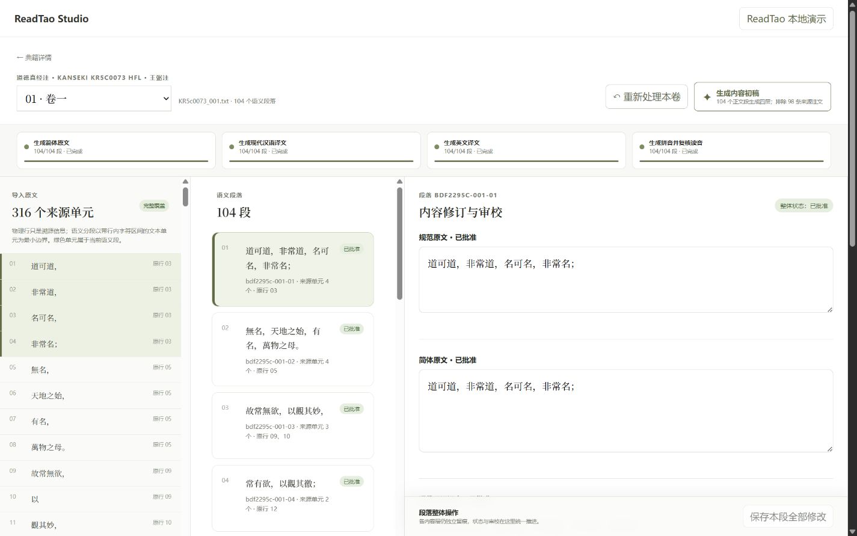857x536 pixels.
Task: Click the source panel scroll-up arrow
Action: pyautogui.click(x=185, y=181)
